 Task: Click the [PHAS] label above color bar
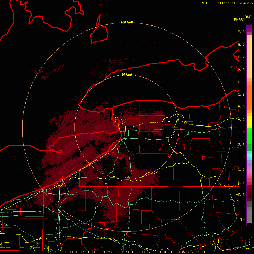pyautogui.click(x=238, y=20)
